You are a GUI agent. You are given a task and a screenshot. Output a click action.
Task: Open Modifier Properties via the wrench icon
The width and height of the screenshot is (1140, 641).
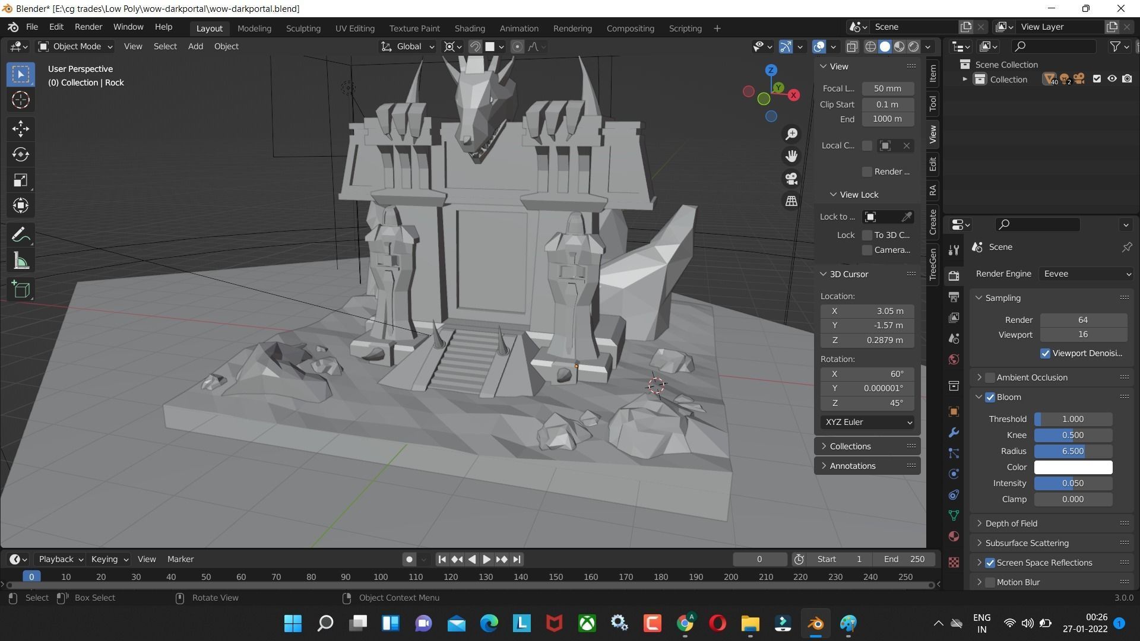(953, 433)
